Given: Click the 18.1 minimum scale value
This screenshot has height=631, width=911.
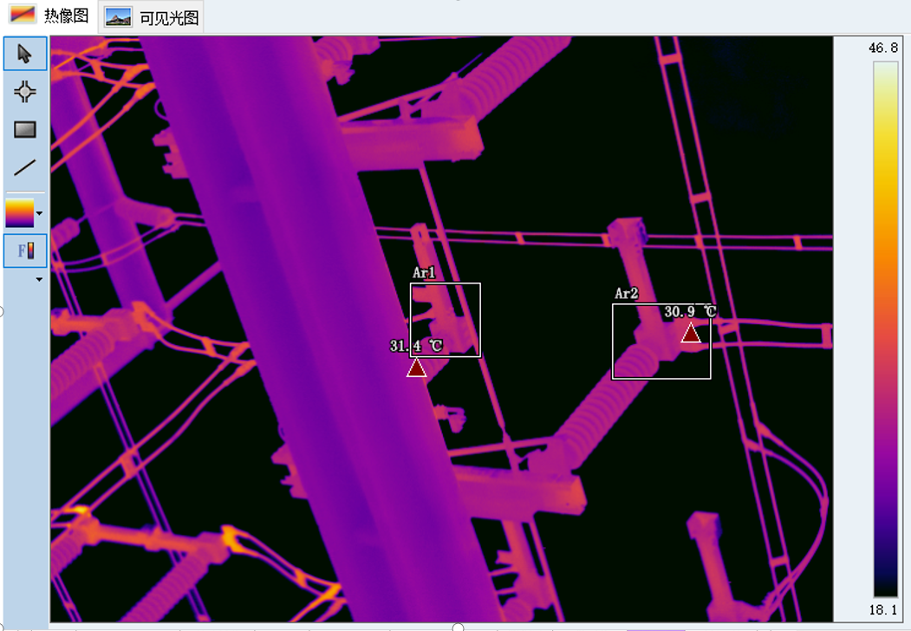Looking at the screenshot, I should pyautogui.click(x=883, y=610).
